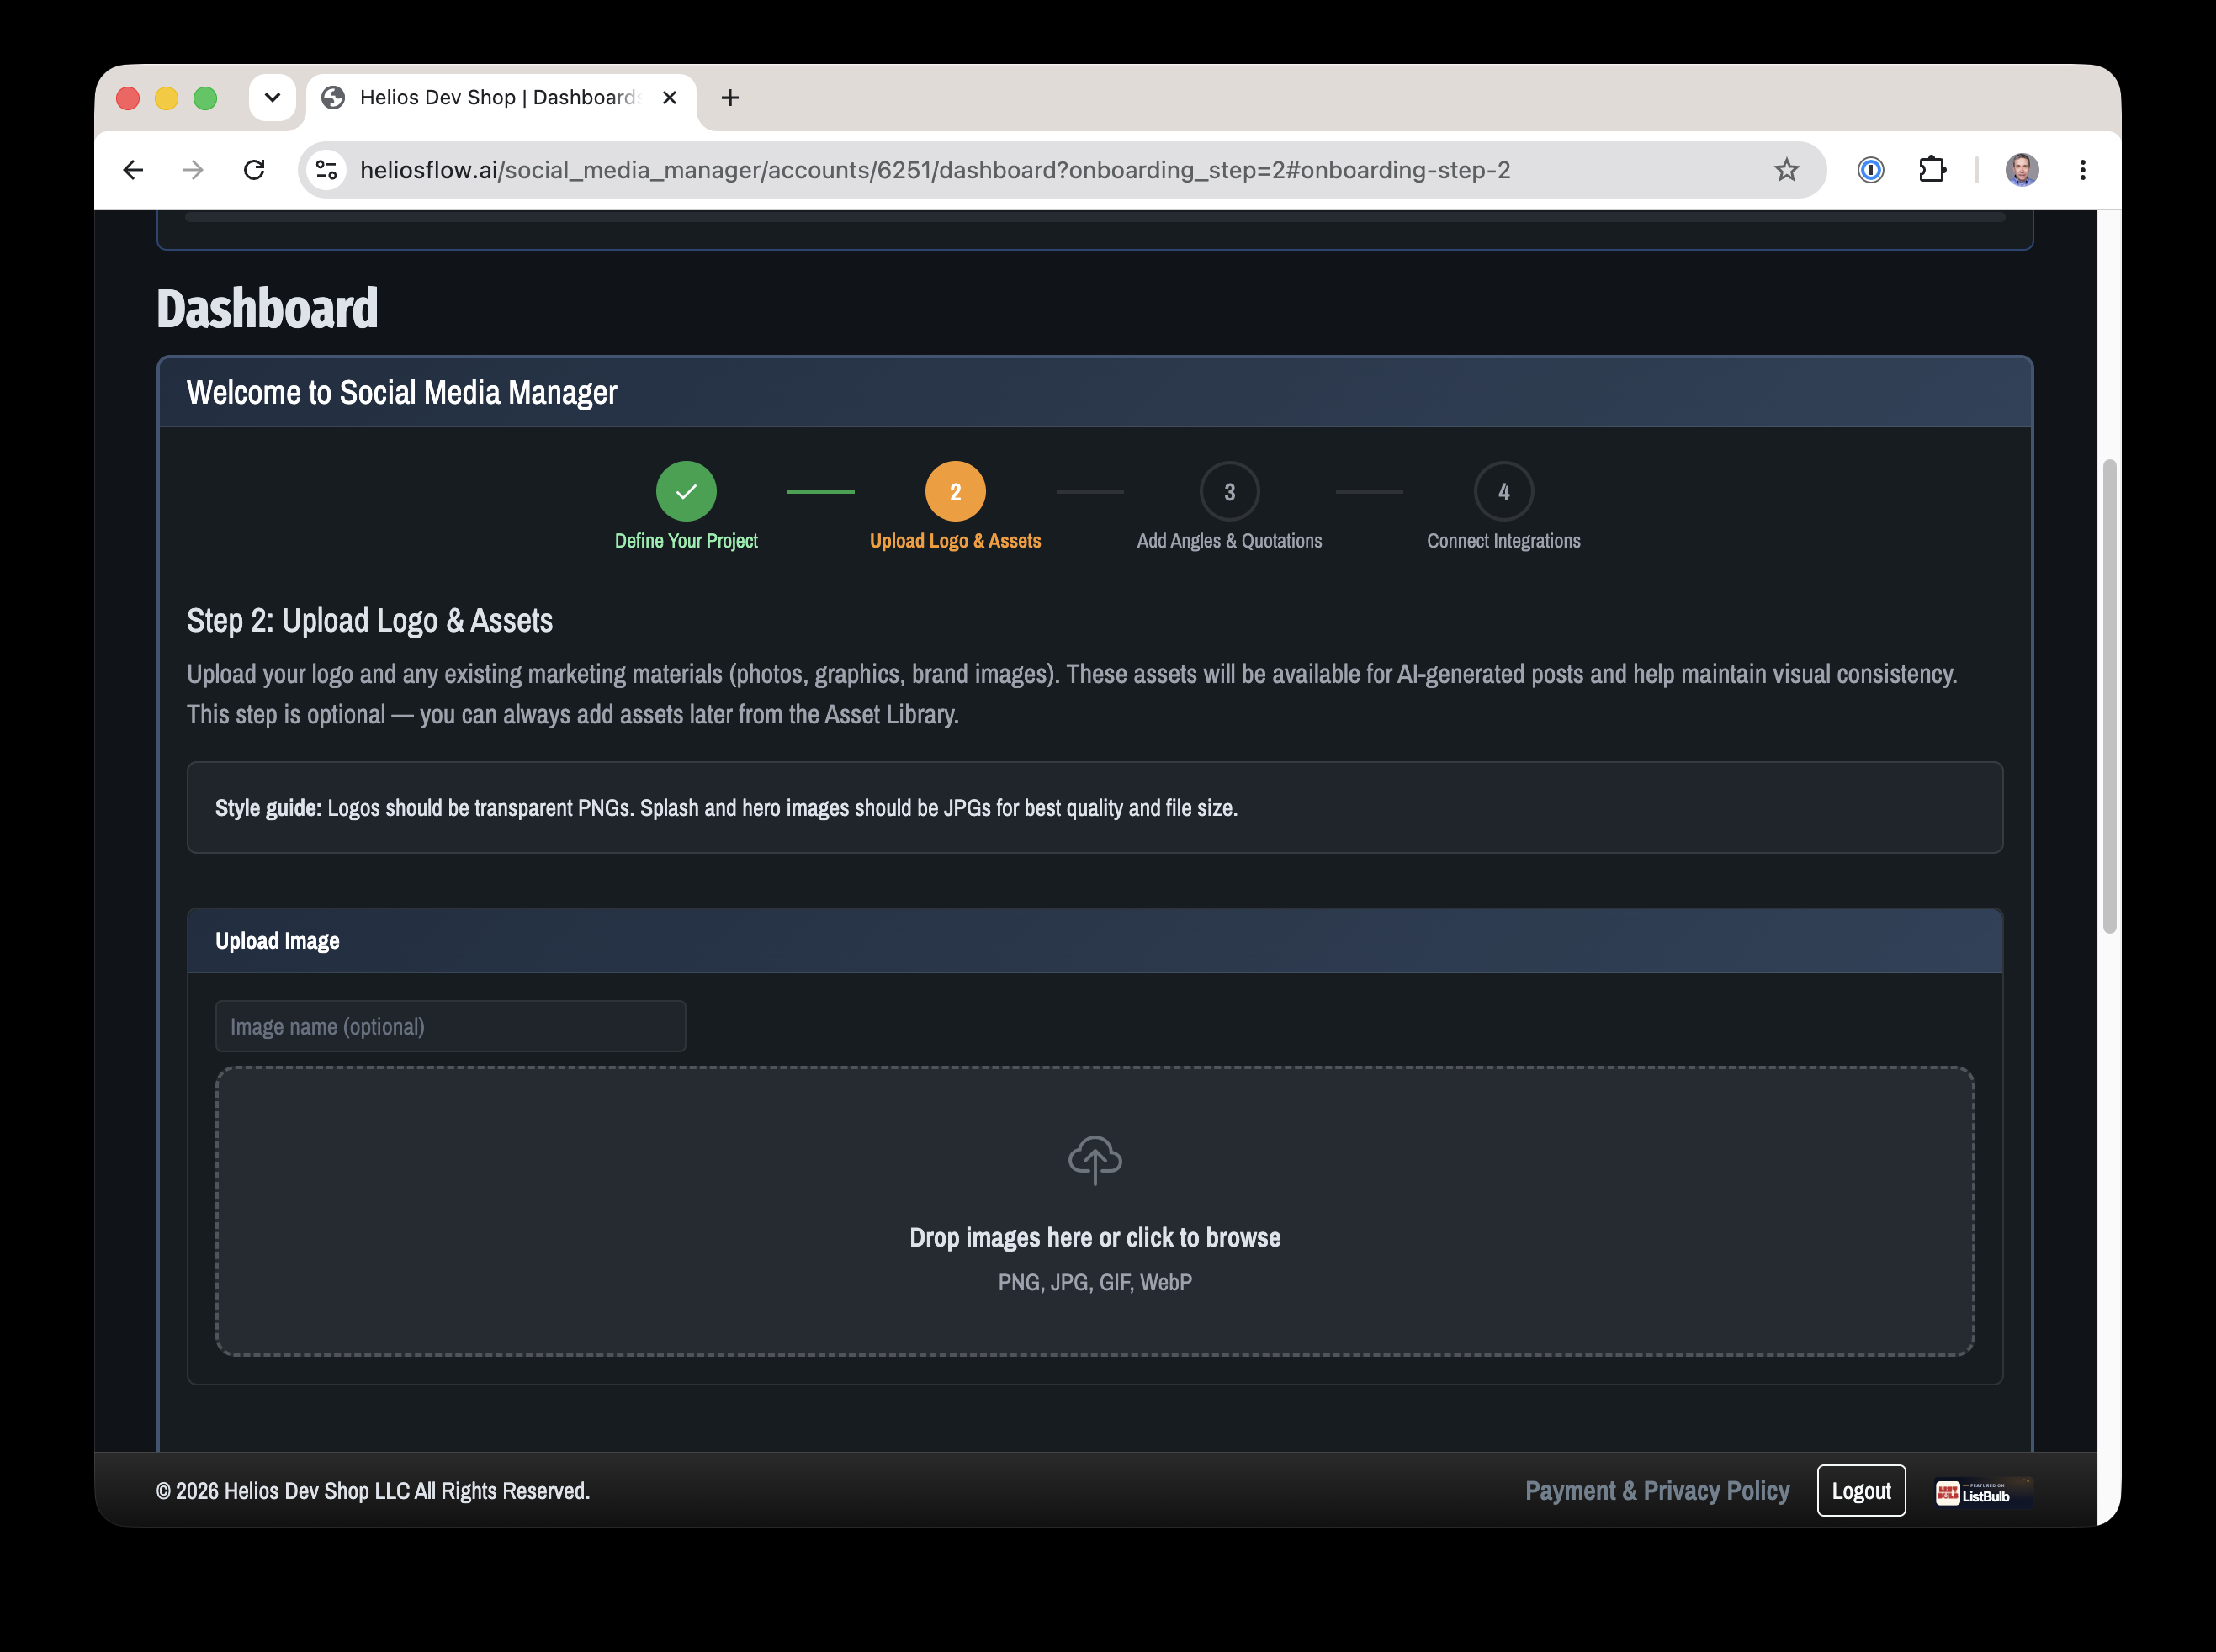Image resolution: width=2216 pixels, height=1652 pixels.
Task: Click the Connect Integrations label
Action: (1503, 541)
